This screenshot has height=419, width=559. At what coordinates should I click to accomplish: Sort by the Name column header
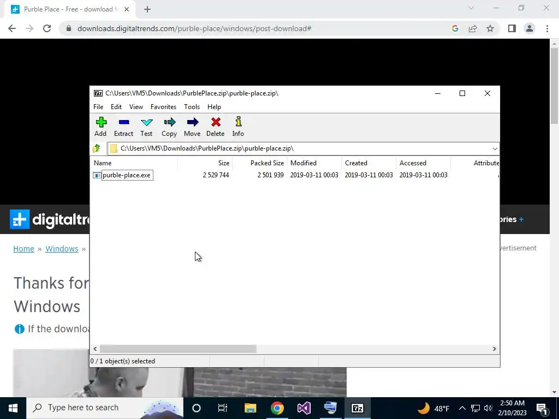click(134, 163)
